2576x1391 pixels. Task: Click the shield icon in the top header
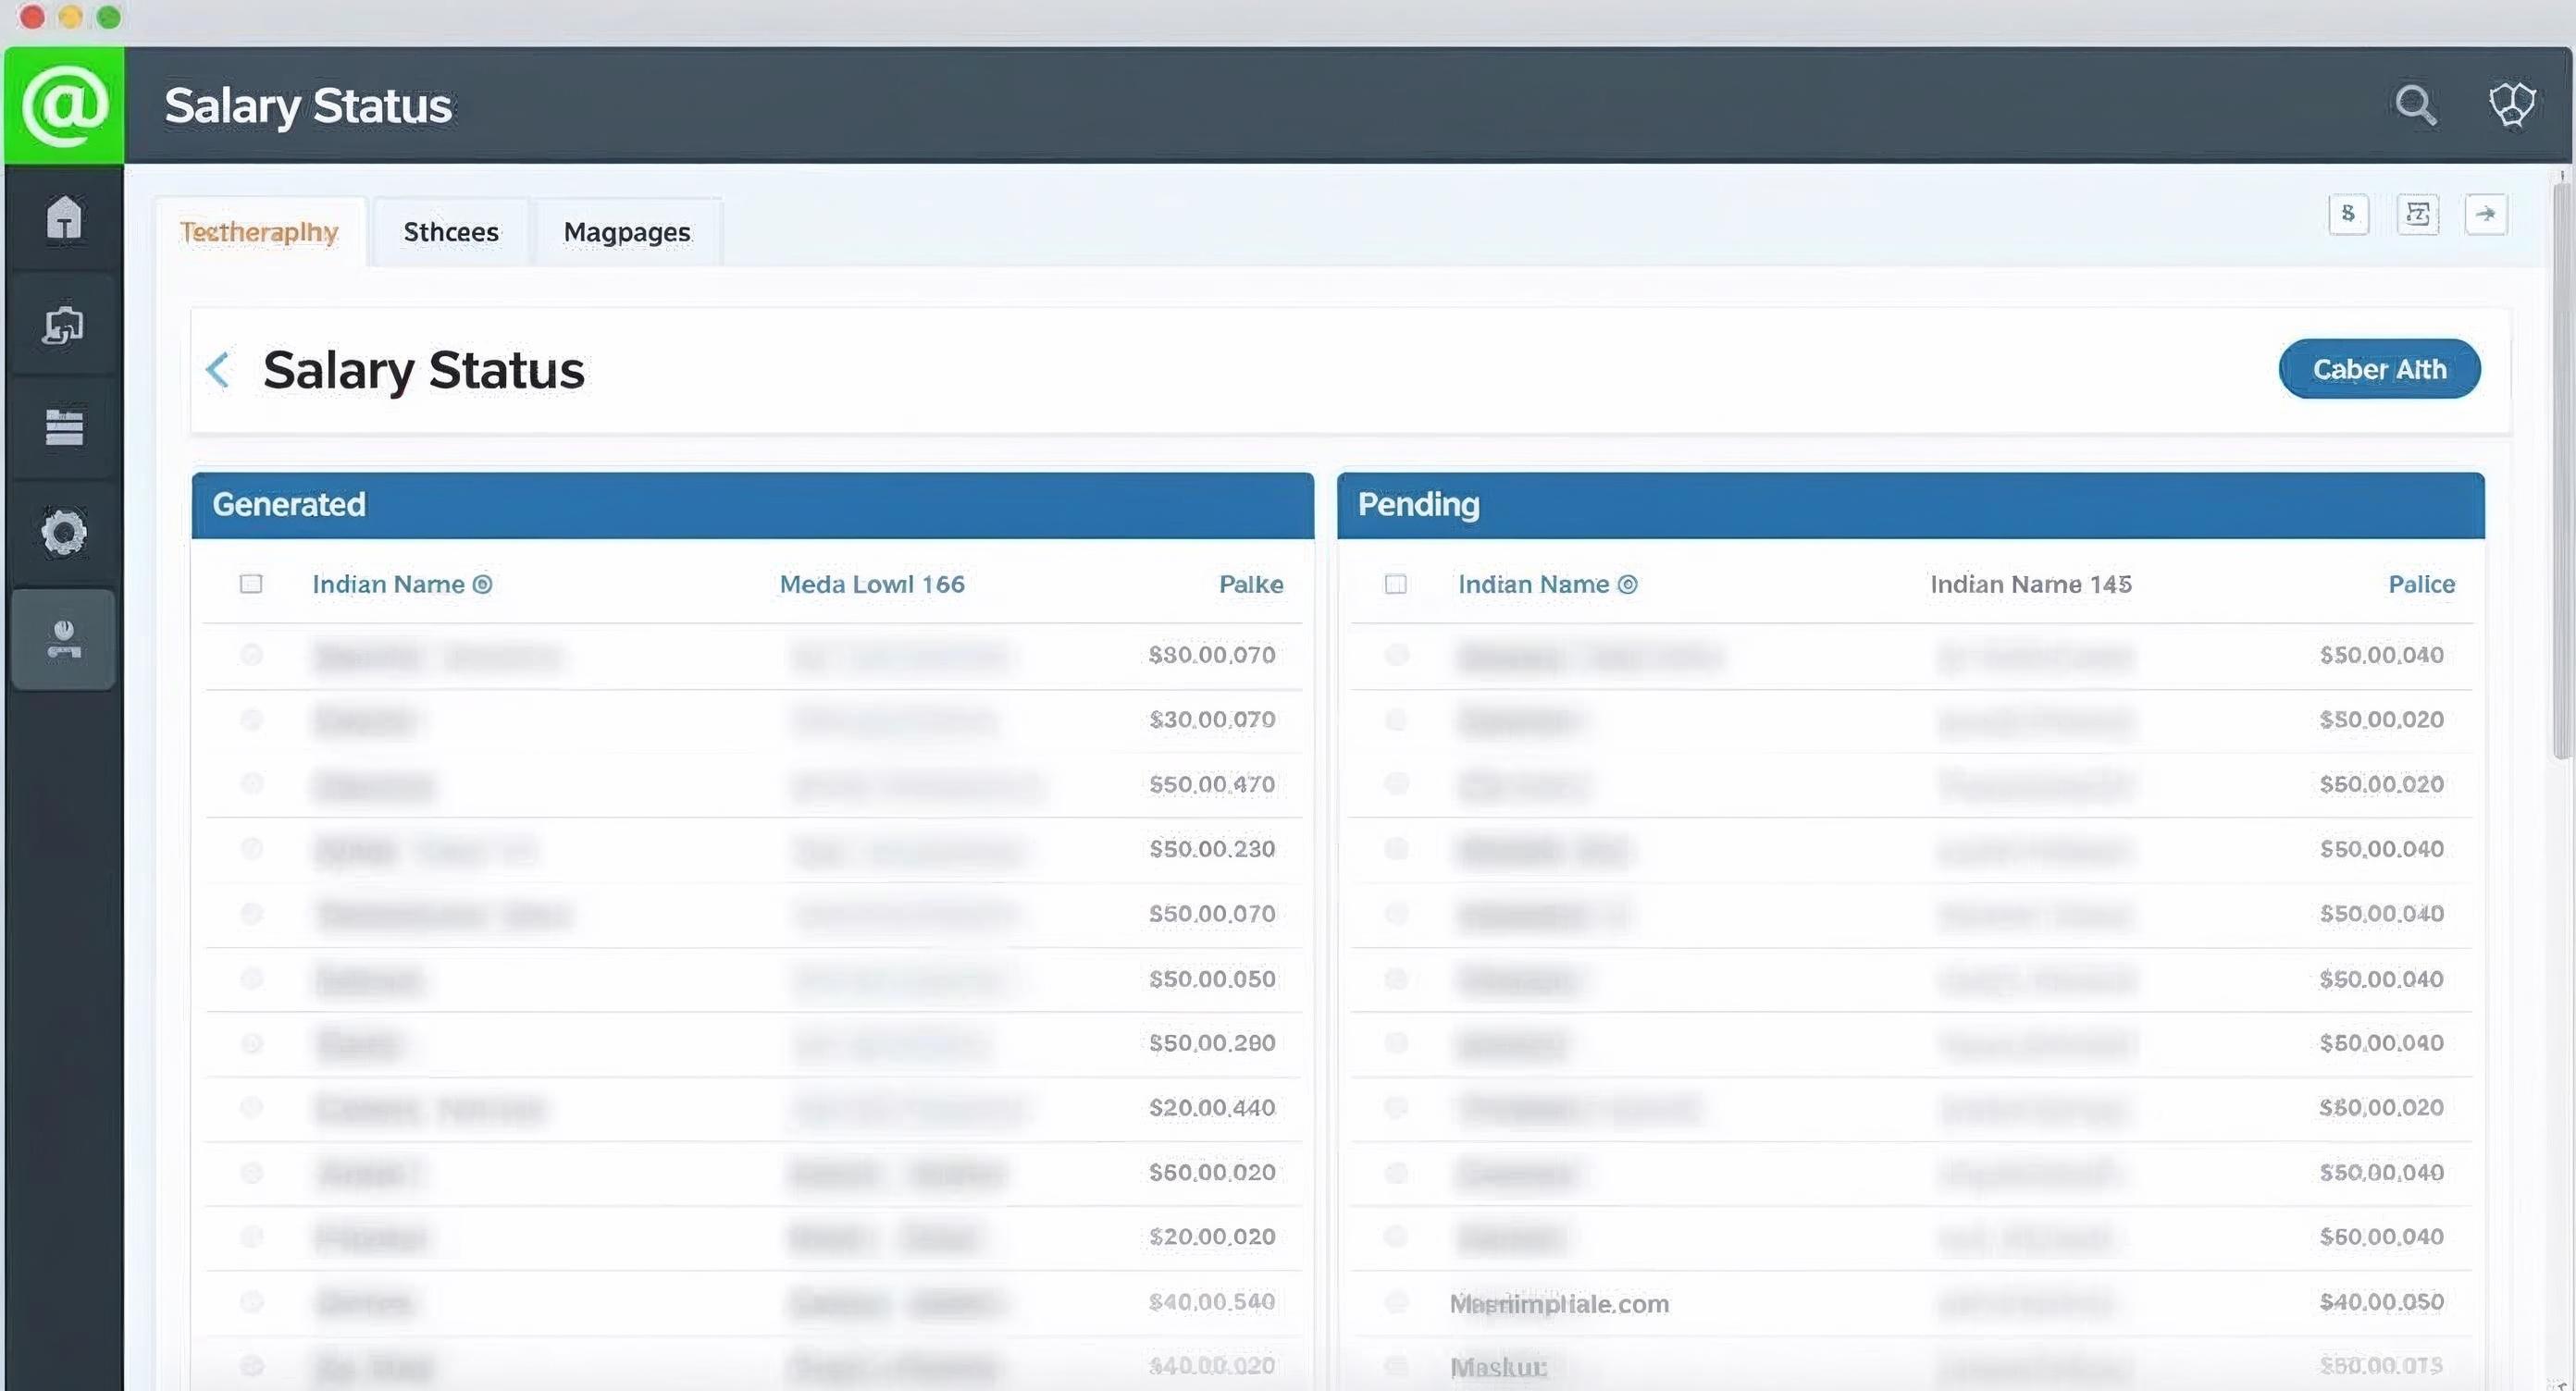point(2511,105)
